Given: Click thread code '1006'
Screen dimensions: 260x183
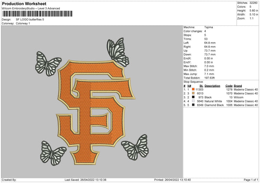Looking at the screenshot, I should (229, 105).
